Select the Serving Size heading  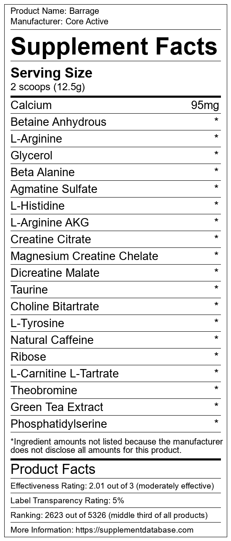coord(51,73)
